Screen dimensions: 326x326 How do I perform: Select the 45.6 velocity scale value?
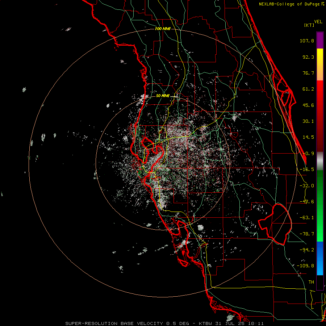(x=308, y=105)
